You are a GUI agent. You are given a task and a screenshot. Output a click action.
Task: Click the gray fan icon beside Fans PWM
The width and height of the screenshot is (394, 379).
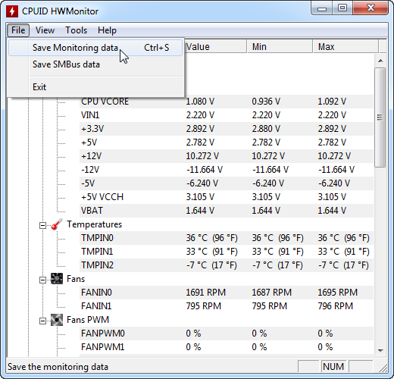(57, 320)
